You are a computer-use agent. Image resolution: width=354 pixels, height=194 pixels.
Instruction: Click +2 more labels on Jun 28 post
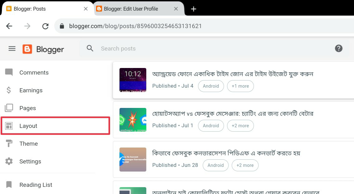245,165
